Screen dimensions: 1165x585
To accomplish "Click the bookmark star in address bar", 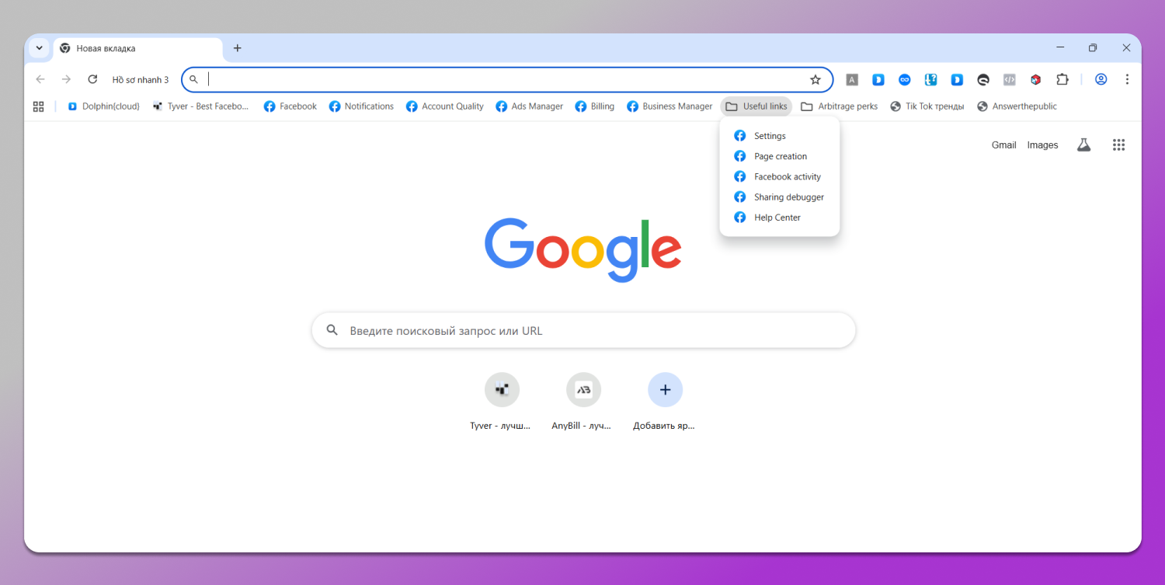I will click(x=815, y=79).
